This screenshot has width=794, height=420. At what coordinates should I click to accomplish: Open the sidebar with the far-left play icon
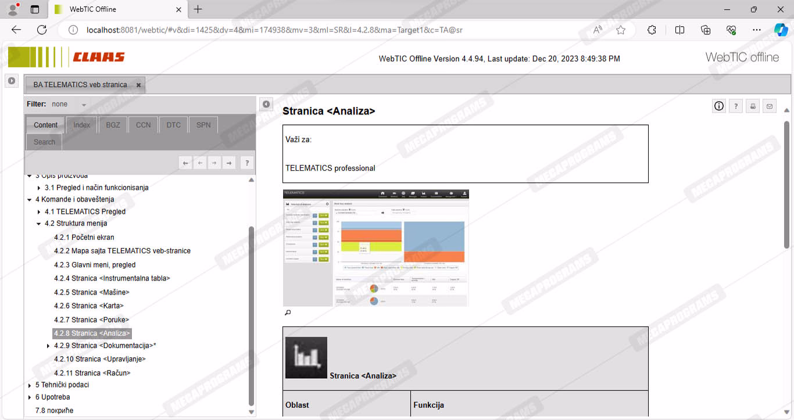[12, 81]
